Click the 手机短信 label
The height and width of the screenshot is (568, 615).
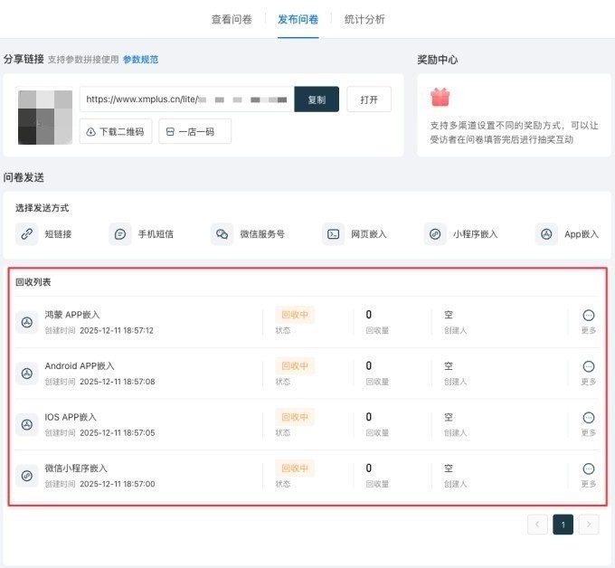click(x=156, y=234)
